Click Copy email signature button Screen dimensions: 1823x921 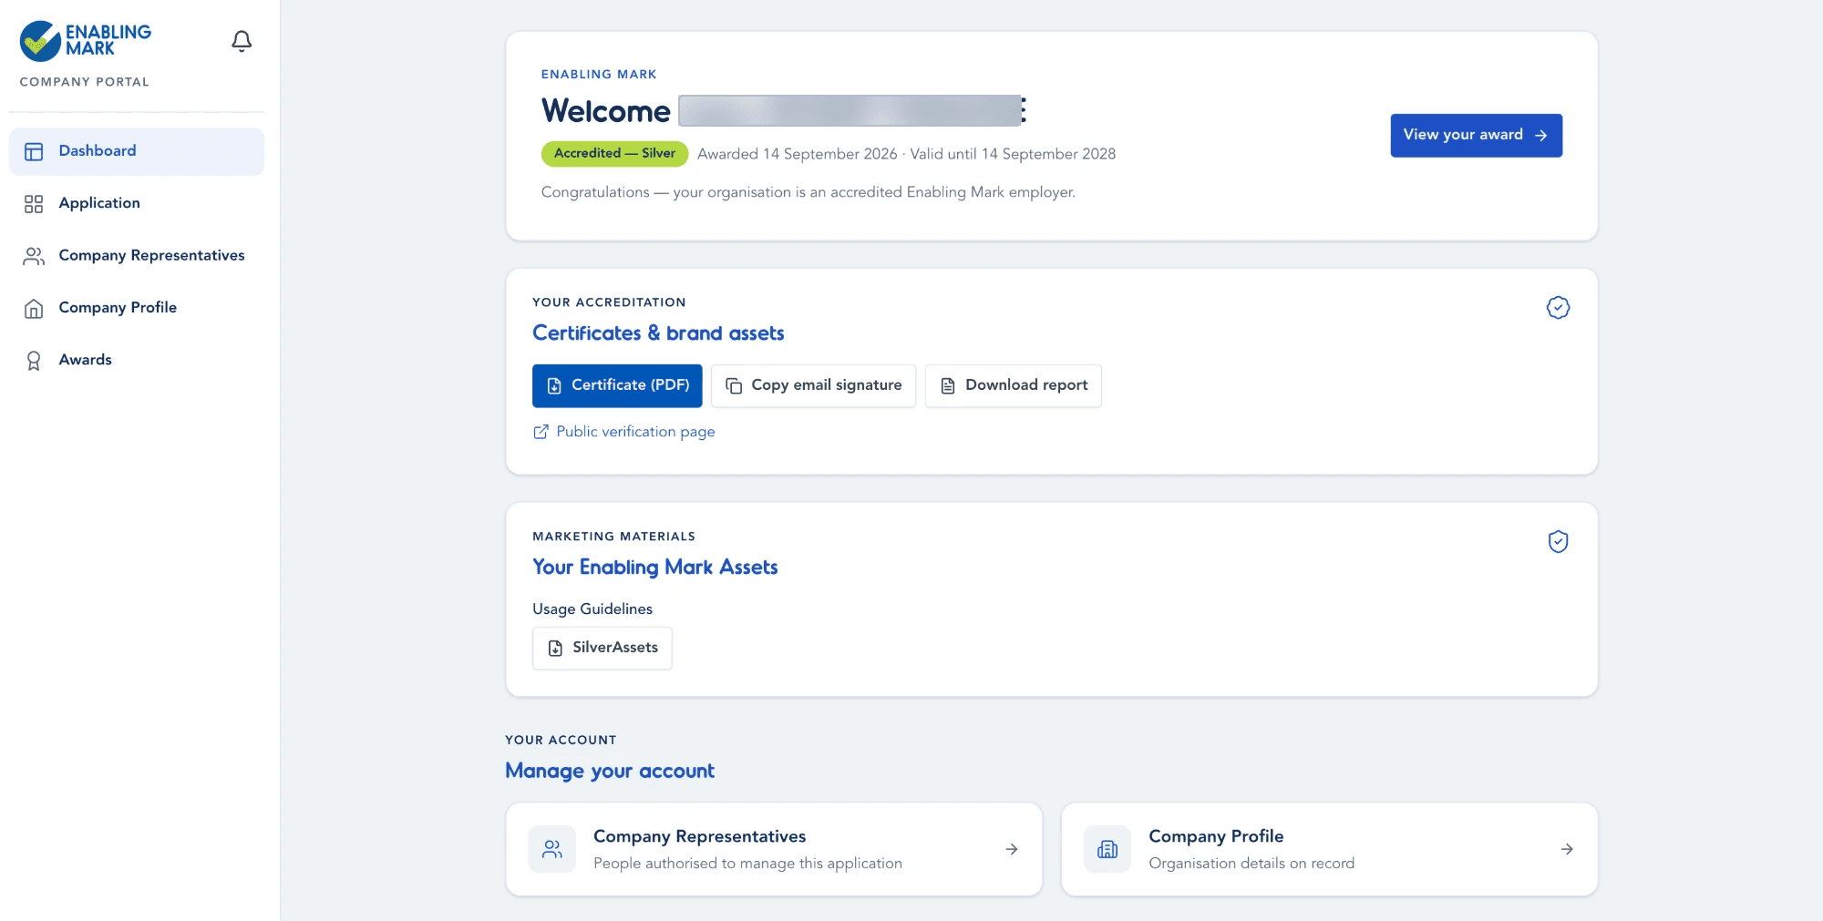tap(813, 385)
